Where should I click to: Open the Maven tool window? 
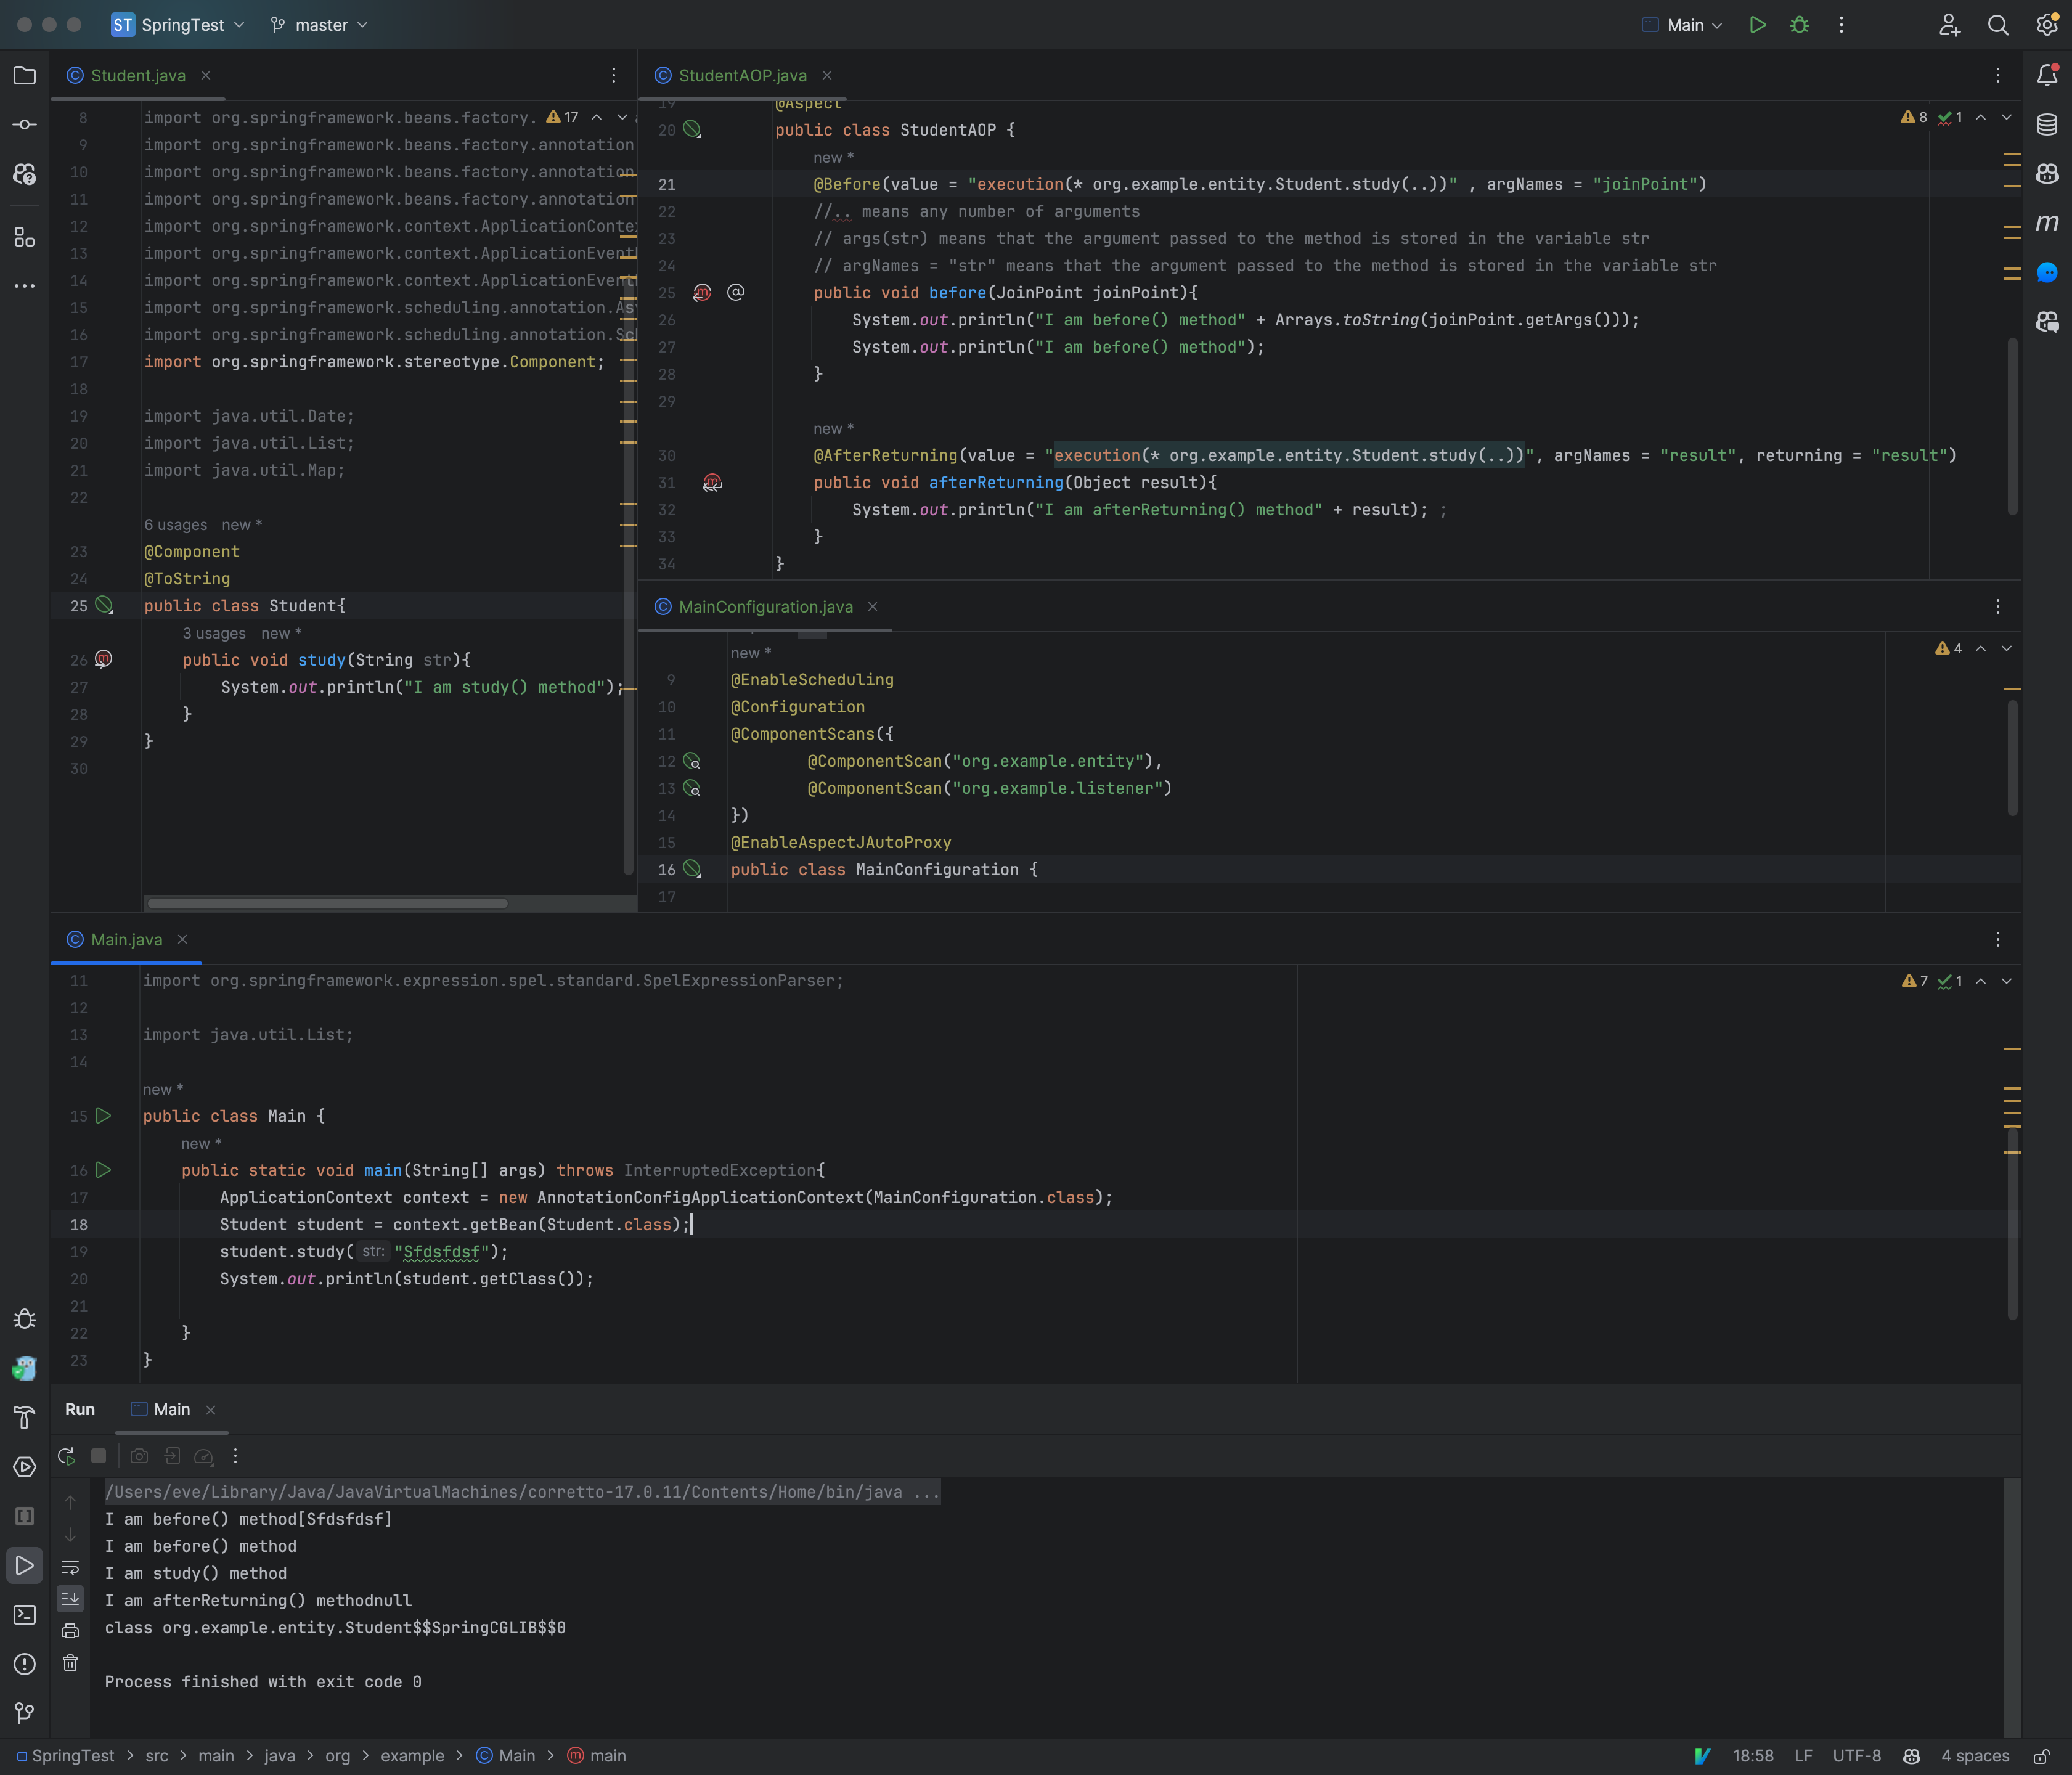(2046, 224)
